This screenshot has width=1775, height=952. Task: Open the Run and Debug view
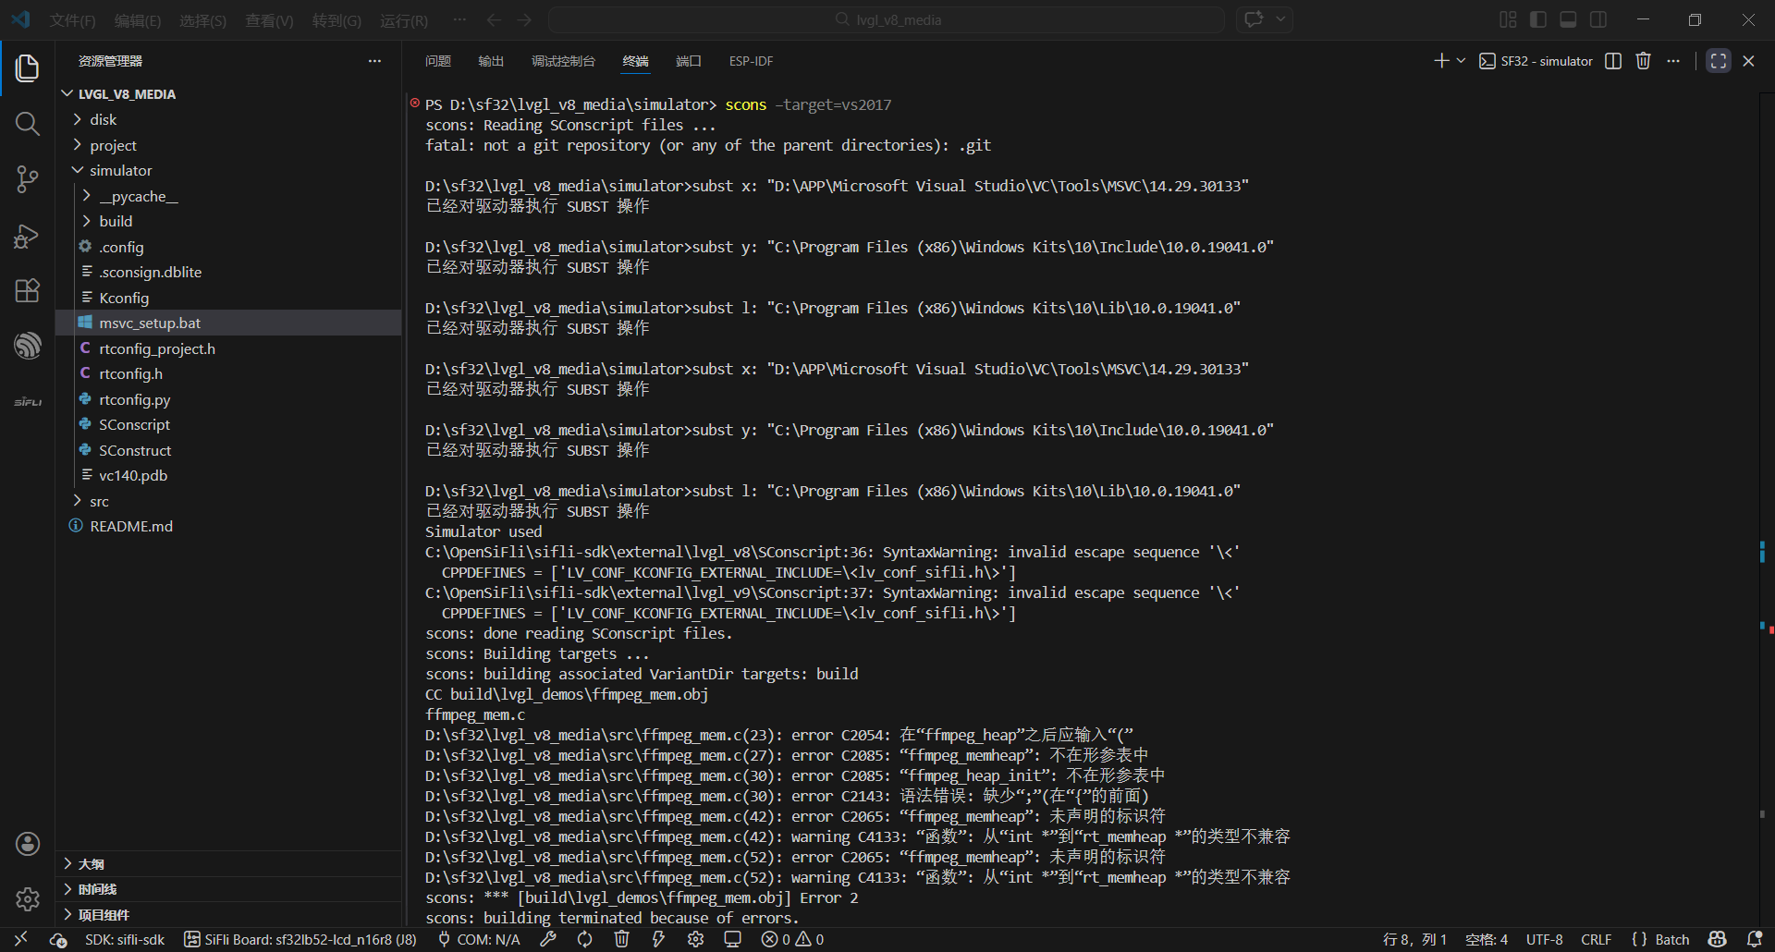[28, 237]
